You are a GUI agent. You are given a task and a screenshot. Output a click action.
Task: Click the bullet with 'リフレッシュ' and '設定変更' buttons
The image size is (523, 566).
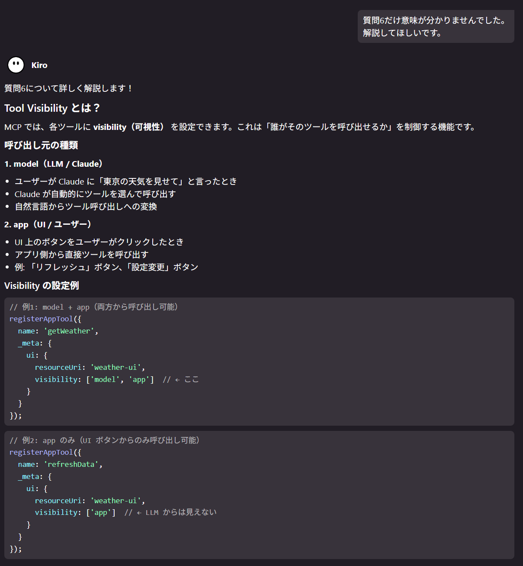[x=106, y=267]
